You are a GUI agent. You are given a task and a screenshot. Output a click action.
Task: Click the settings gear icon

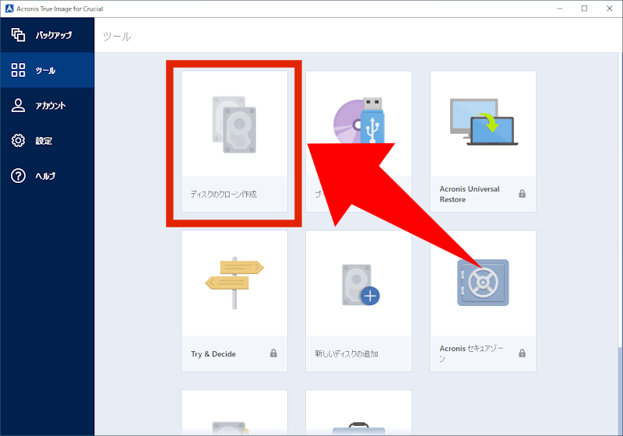pos(18,141)
